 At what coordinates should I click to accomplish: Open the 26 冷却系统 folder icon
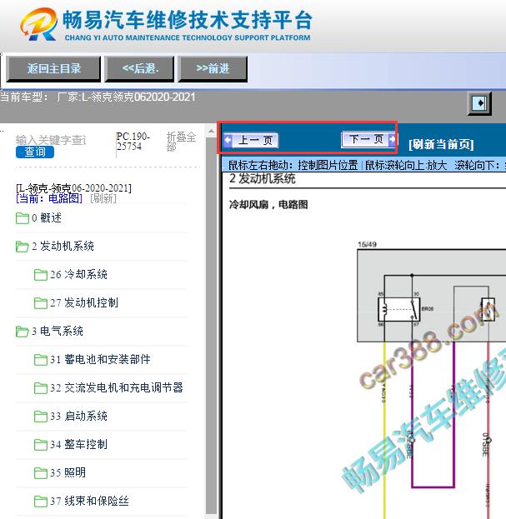[x=41, y=275]
